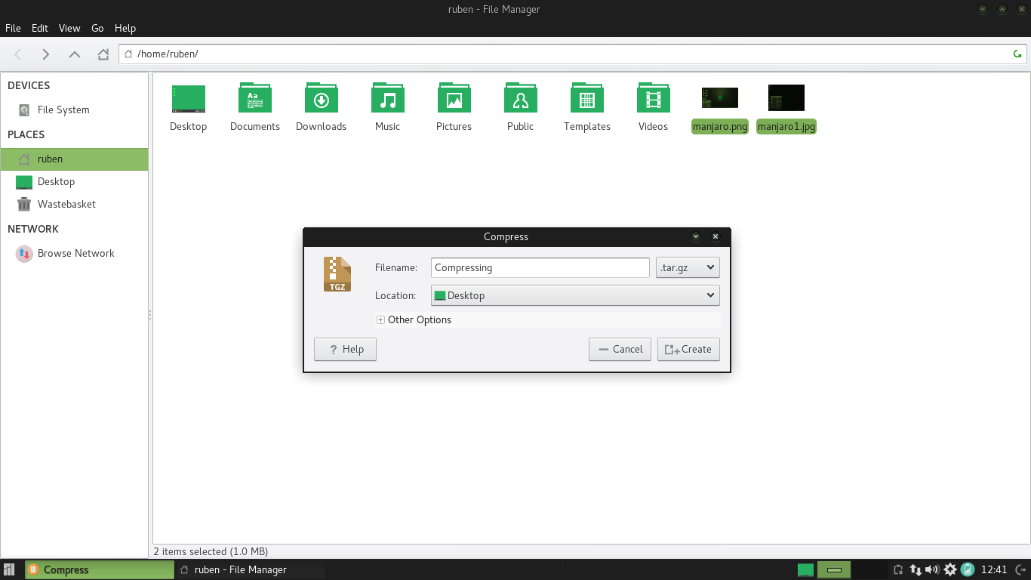Select the Templates folder icon
This screenshot has width=1031, height=580.
[586, 98]
